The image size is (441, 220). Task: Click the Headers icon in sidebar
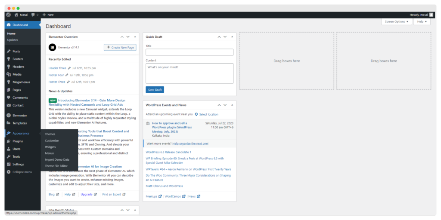(9, 67)
